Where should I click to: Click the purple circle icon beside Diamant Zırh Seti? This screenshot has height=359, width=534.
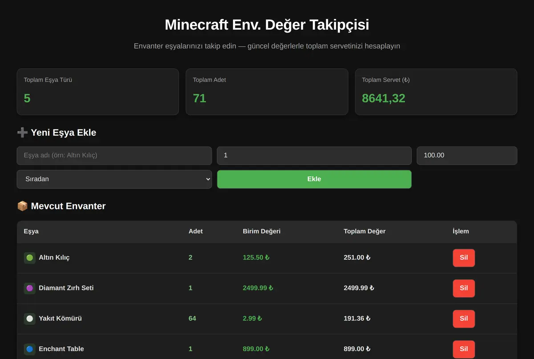(x=29, y=288)
